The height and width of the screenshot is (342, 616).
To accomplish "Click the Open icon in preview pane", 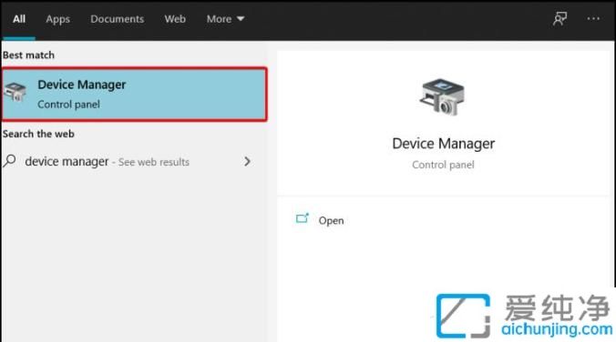I will tap(303, 218).
